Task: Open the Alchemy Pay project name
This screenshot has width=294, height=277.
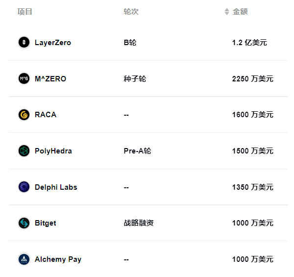Action: 58,259
